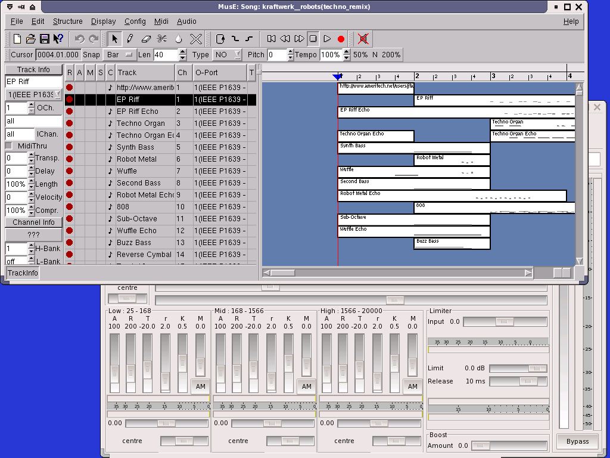The width and height of the screenshot is (610, 458).
Task: Select the eraser tool
Action: pyautogui.click(x=146, y=39)
